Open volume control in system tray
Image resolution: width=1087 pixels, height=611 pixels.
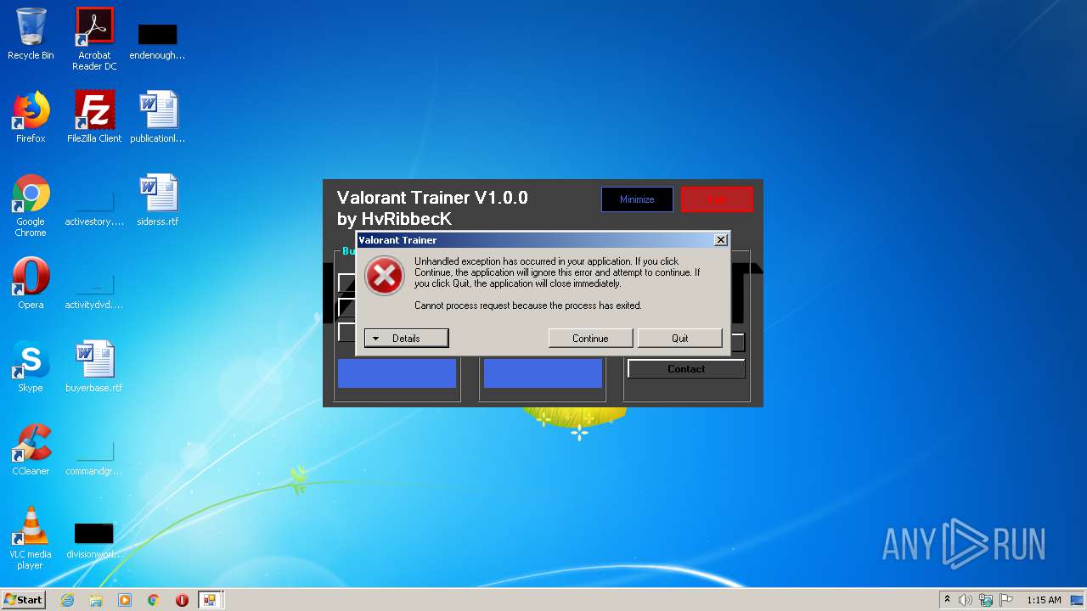coord(966,600)
